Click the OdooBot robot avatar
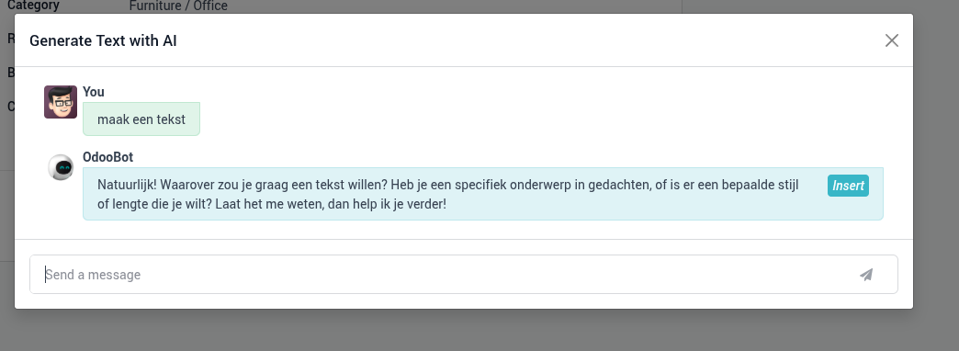This screenshot has width=959, height=351. tap(61, 167)
